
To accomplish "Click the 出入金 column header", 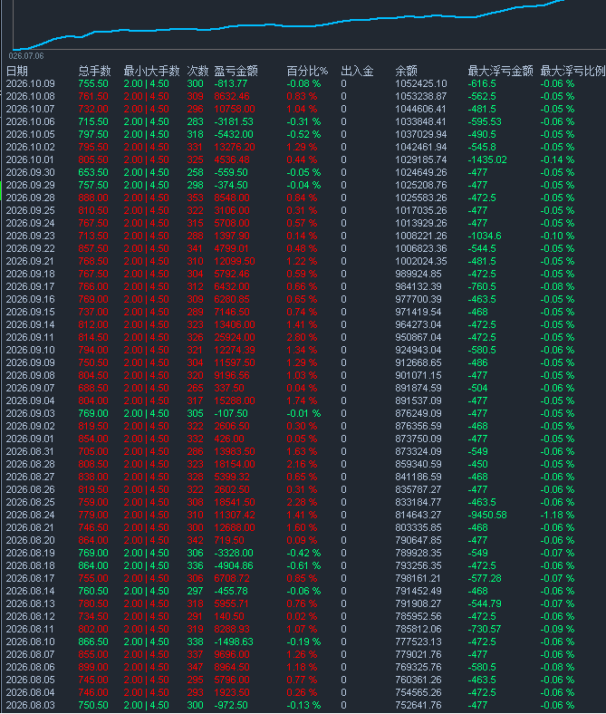I will [357, 71].
